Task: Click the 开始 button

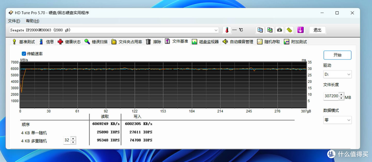Action: [337, 55]
